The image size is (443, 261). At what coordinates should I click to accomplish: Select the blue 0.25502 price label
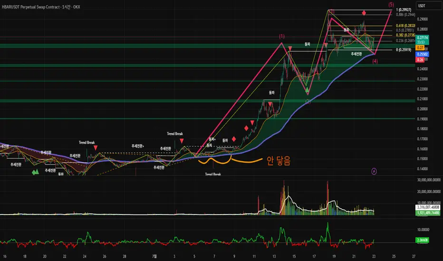pos(423,54)
